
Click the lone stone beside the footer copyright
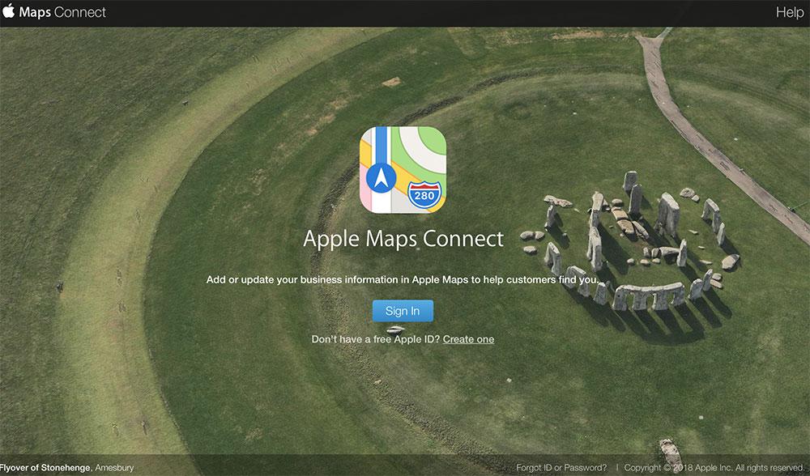(671, 454)
